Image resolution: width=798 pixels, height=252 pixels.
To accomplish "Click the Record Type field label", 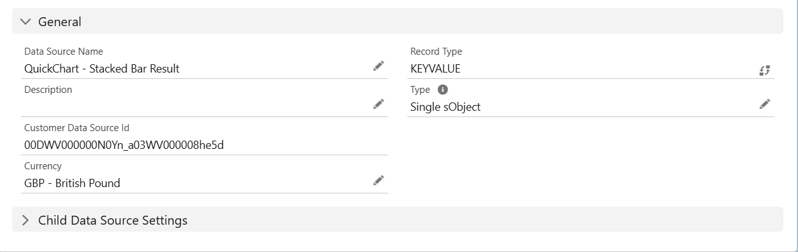I will [436, 52].
